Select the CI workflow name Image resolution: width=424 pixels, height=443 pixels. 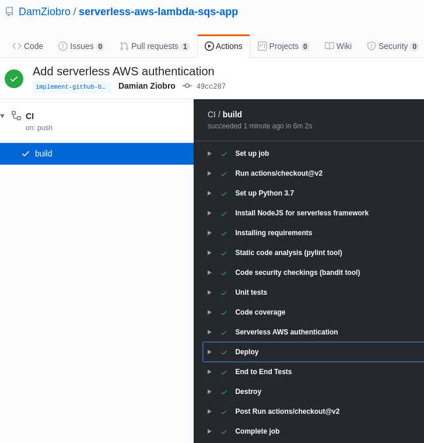point(30,116)
